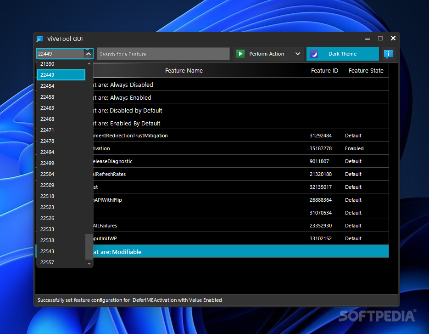This screenshot has width=429, height=334.
Task: Click feature ID 32135017
Action: pyautogui.click(x=321, y=187)
